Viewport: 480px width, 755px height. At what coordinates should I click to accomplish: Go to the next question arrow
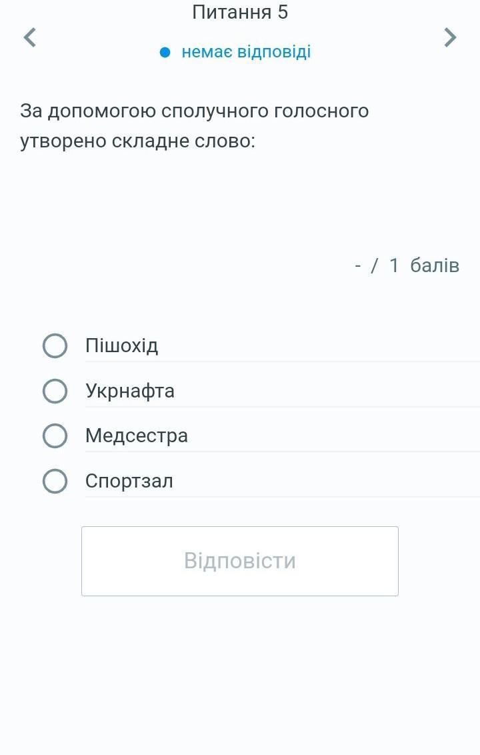coord(451,37)
